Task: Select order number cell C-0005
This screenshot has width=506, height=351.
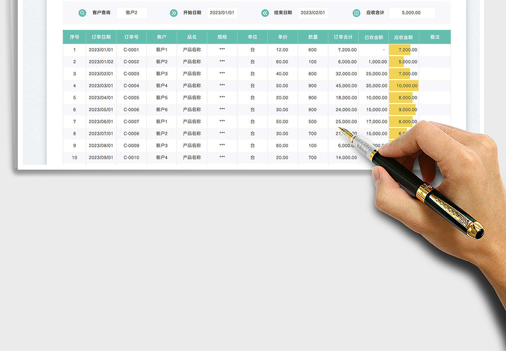Action: [132, 97]
